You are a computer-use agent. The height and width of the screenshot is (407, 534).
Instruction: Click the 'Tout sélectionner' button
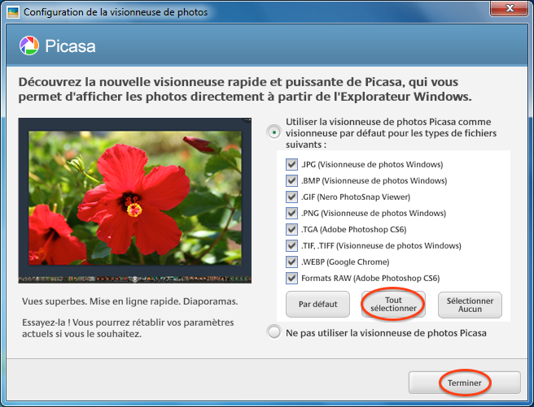[393, 304]
